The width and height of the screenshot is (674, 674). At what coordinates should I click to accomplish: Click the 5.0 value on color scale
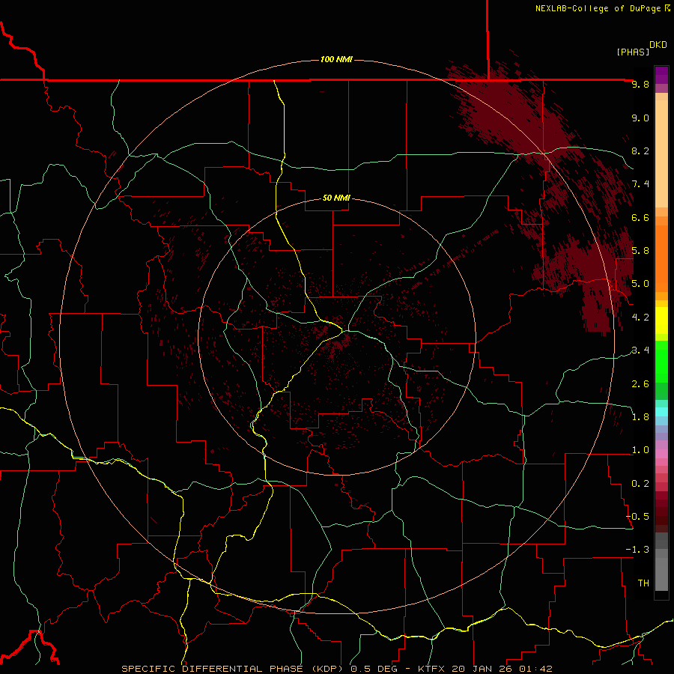(x=640, y=284)
